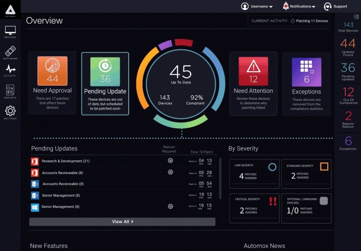Open the Username dropdown

coord(258,6)
